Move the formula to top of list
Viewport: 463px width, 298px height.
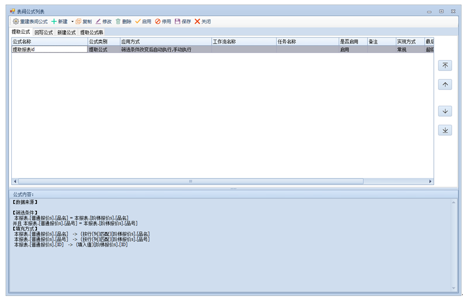coord(445,65)
